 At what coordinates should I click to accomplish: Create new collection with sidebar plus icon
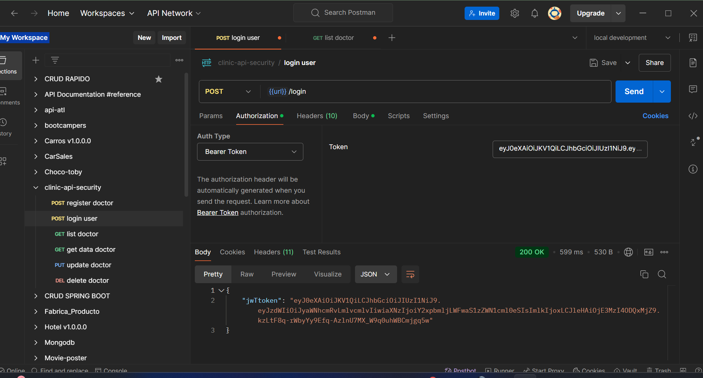pos(36,60)
